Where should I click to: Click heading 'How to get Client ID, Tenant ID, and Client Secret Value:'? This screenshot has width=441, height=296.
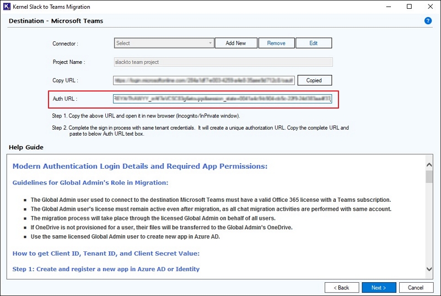point(106,254)
